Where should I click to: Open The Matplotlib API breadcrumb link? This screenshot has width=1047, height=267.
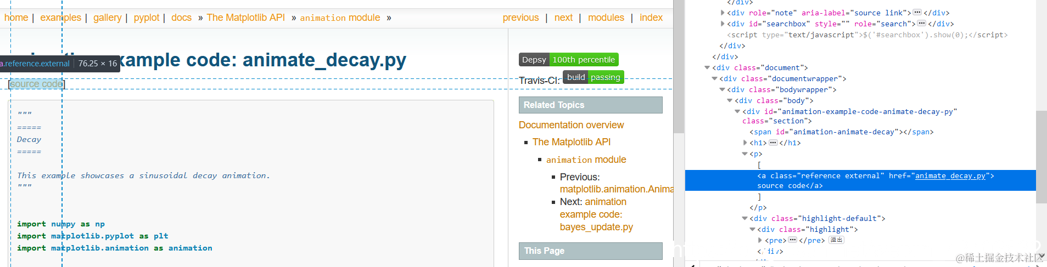(246, 18)
